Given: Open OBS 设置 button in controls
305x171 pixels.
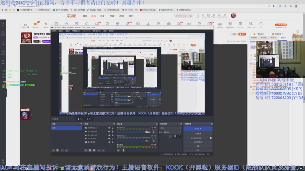Looking at the screenshot, I should tap(198, 146).
